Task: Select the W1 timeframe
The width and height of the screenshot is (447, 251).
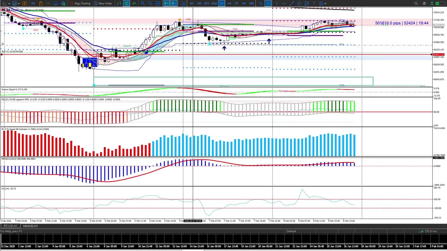Action: [244, 3]
